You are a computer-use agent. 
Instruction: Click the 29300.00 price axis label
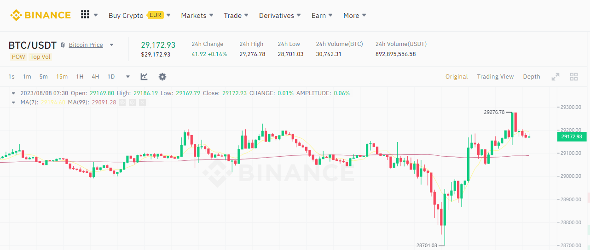(571, 107)
